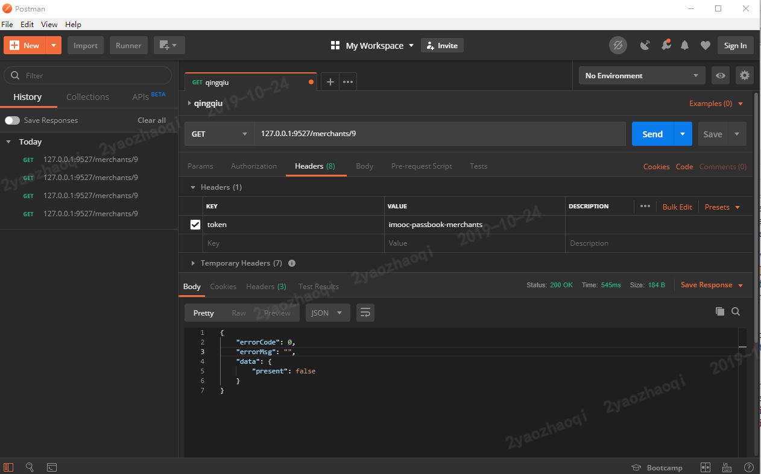Open the help question mark icon
The width and height of the screenshot is (761, 474).
coord(748,468)
